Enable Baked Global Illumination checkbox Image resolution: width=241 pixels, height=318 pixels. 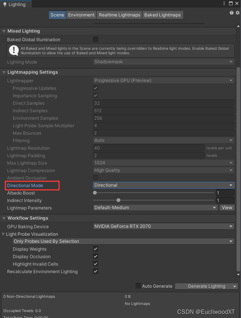[96, 39]
